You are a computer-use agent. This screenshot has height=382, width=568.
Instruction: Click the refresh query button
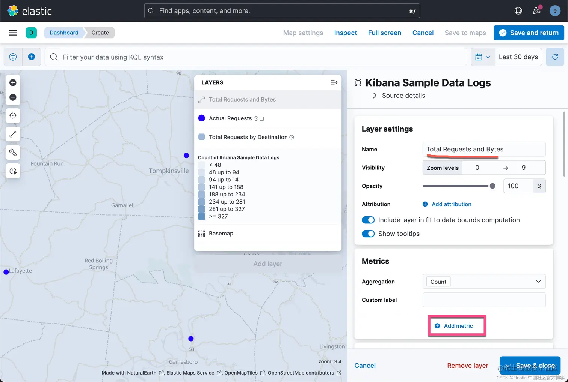(x=555, y=57)
